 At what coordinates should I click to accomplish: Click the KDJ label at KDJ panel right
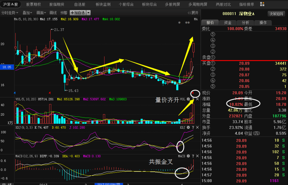tap(182, 127)
